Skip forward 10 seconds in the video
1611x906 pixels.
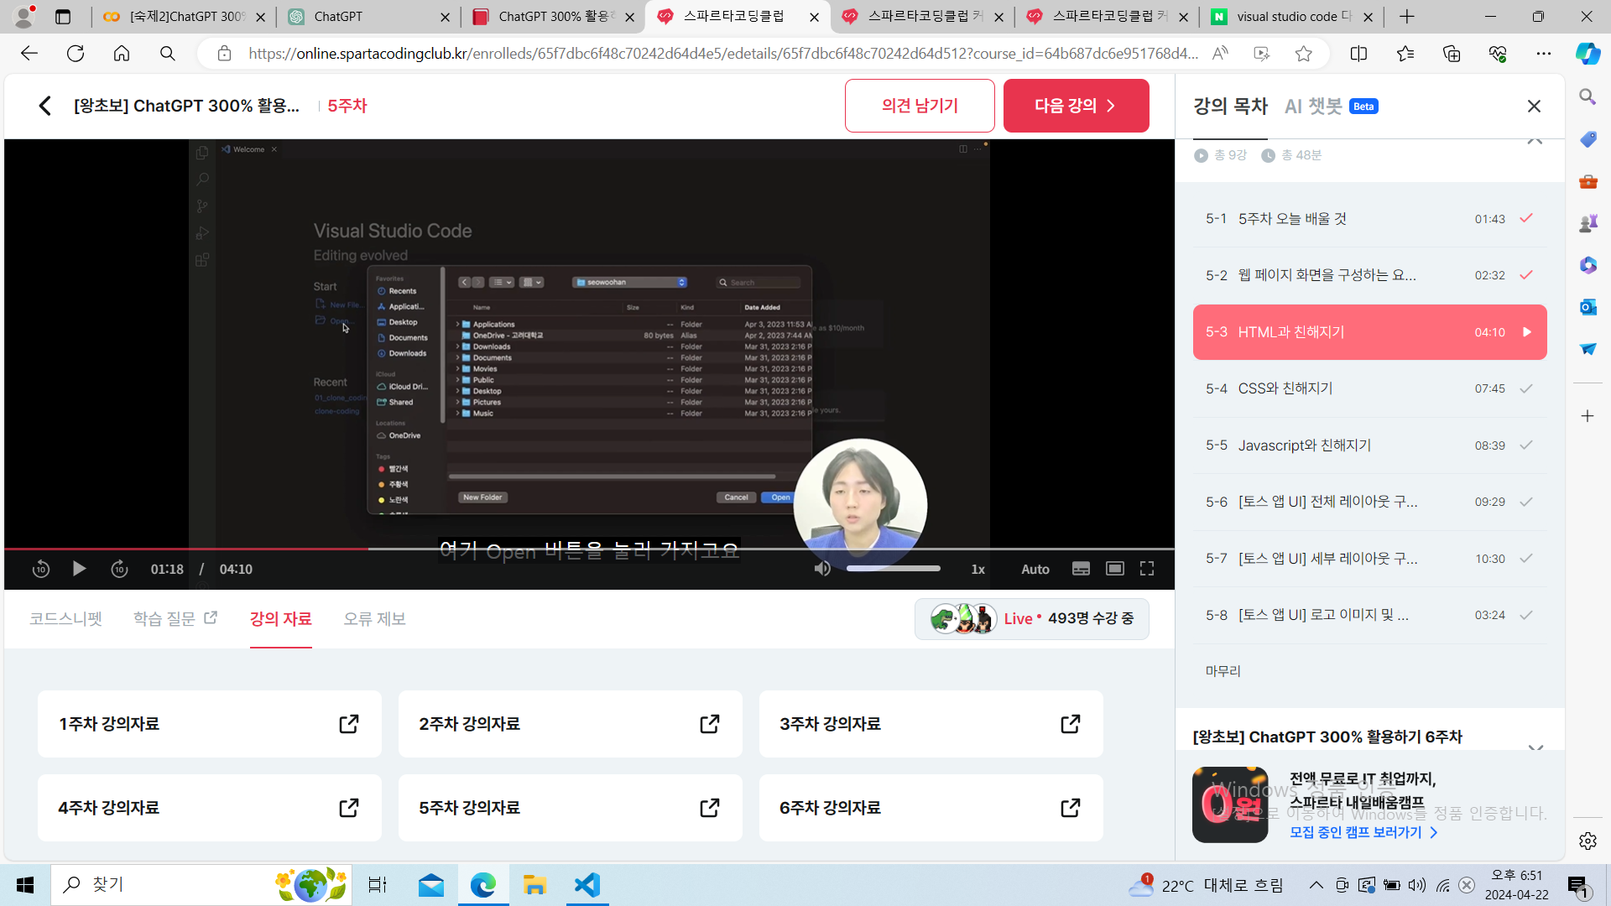[119, 569]
